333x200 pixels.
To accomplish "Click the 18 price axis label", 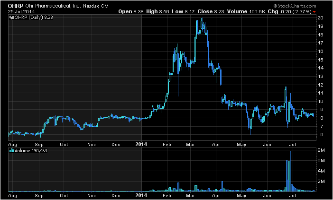I will [x=321, y=35].
